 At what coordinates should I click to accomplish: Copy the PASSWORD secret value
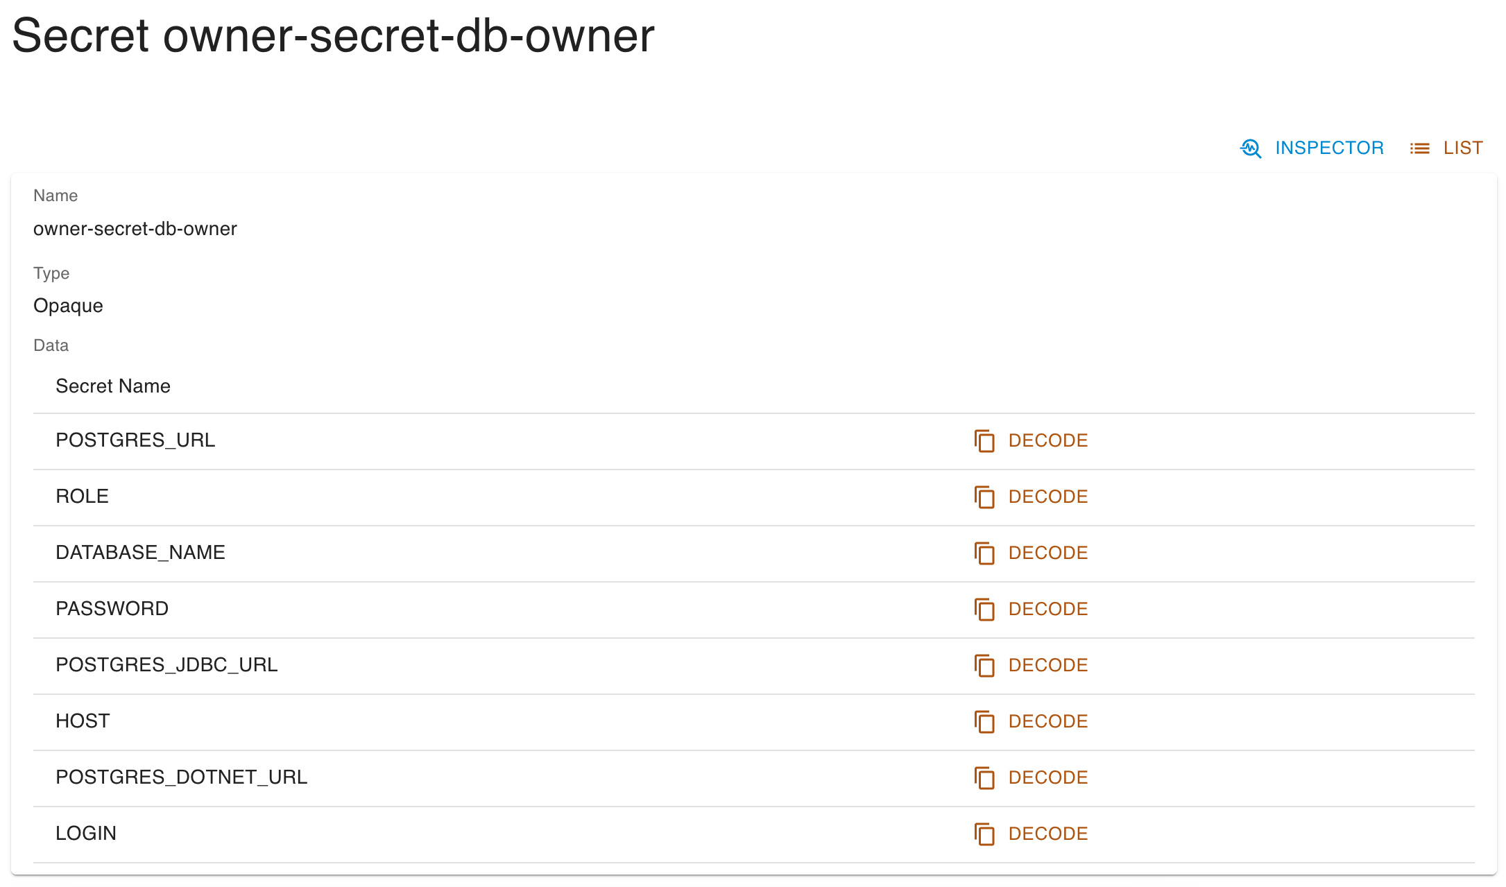(x=985, y=610)
